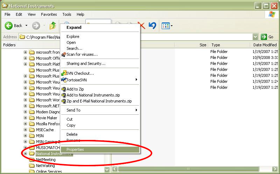
Task: Click the Modem Diagnostic folder icon
Action: click(x=32, y=112)
